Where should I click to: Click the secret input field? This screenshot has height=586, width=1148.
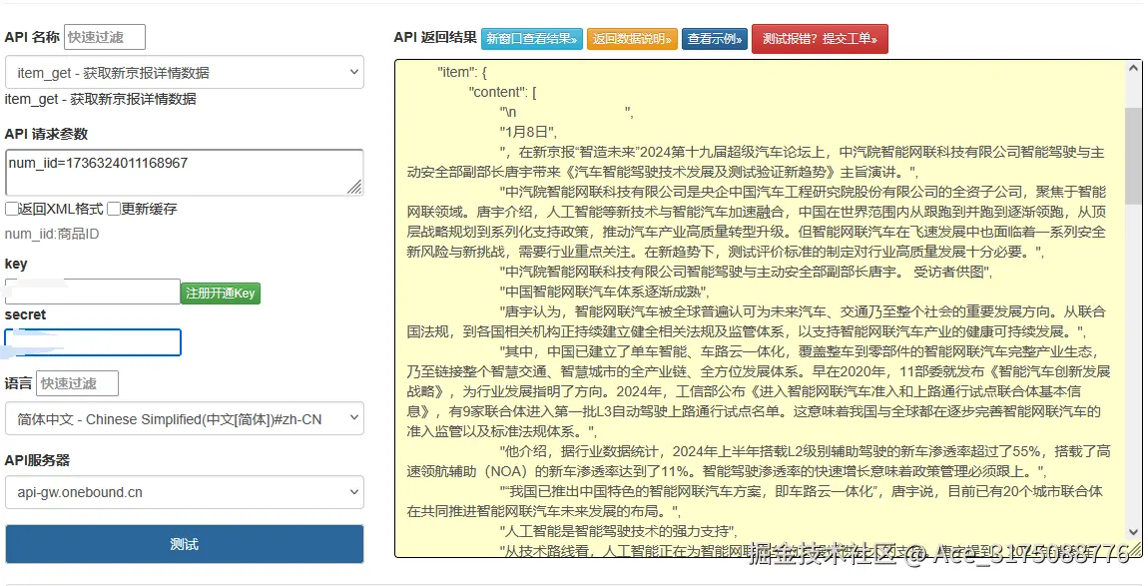[93, 341]
